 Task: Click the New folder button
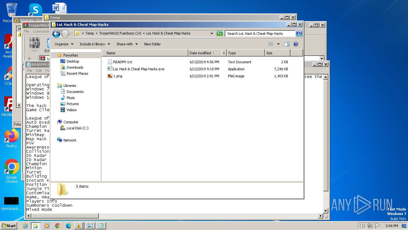coord(152,44)
